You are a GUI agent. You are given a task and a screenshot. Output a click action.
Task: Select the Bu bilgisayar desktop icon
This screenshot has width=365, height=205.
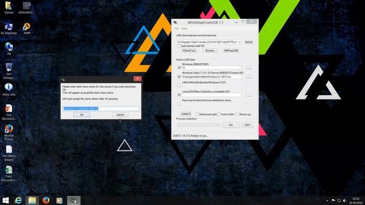click(x=9, y=29)
